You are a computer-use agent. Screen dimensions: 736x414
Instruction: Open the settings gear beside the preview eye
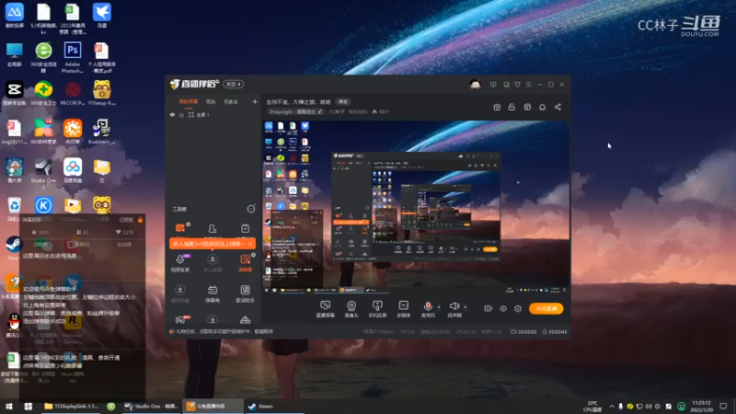point(518,308)
